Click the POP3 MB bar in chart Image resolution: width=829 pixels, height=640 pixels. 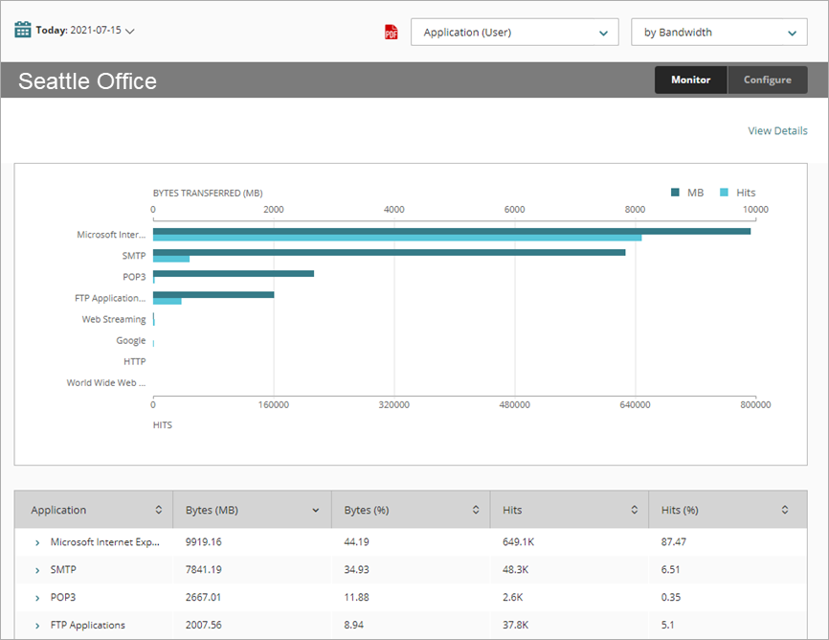(234, 274)
